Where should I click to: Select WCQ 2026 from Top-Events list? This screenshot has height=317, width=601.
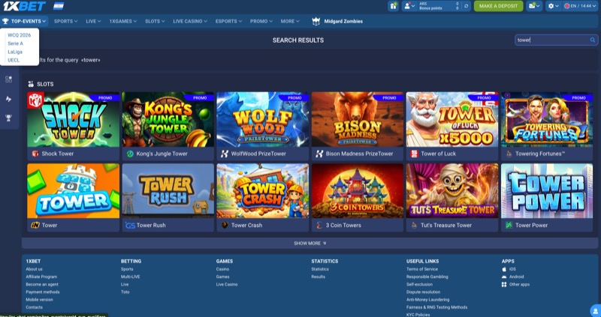click(x=20, y=35)
